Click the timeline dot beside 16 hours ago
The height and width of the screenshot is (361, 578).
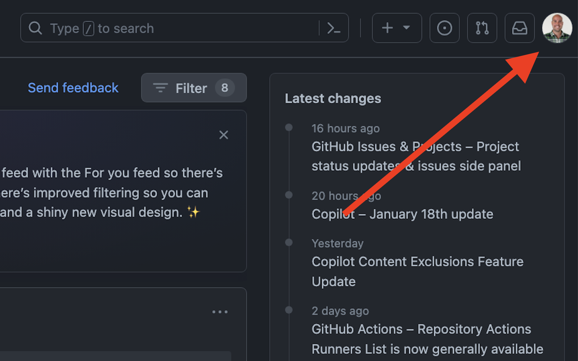[x=288, y=127]
